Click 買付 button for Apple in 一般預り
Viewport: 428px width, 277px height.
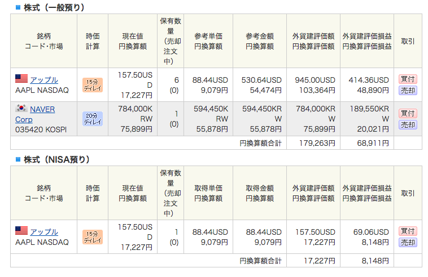[x=408, y=79]
